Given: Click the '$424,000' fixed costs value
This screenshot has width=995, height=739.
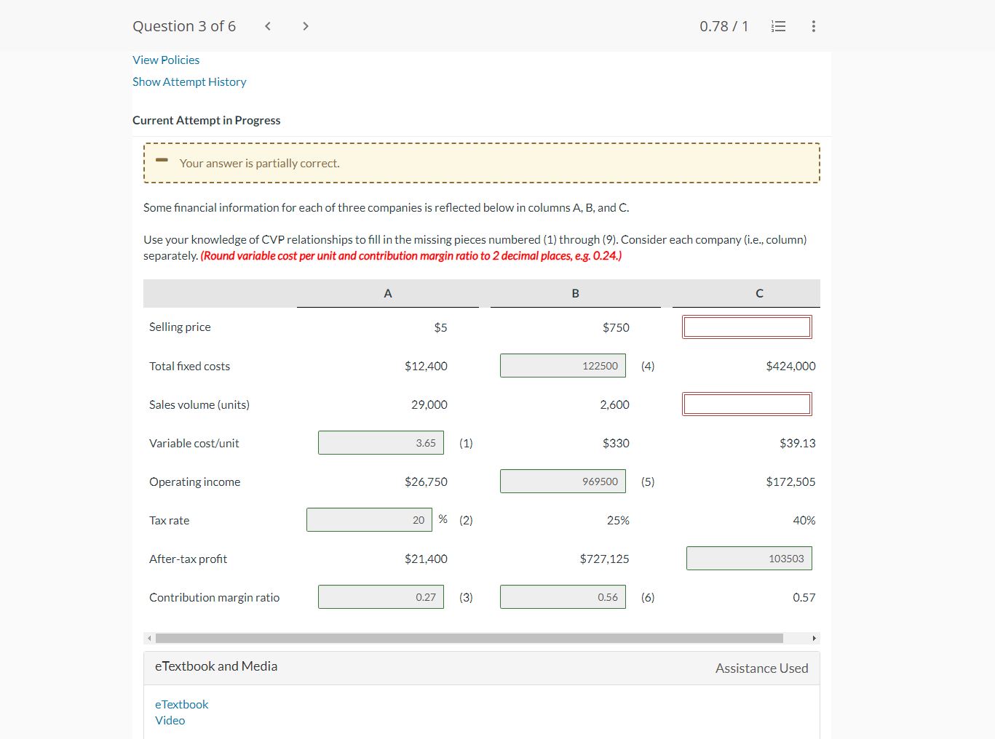Looking at the screenshot, I should [x=790, y=366].
